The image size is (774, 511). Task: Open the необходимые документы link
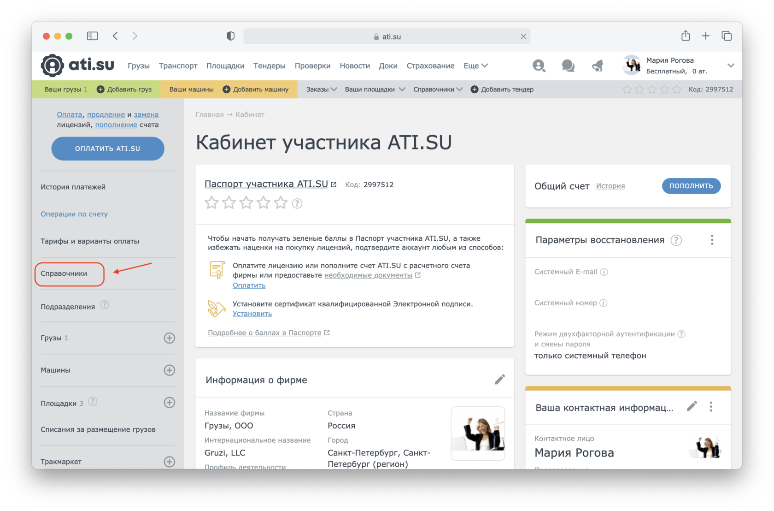point(369,275)
